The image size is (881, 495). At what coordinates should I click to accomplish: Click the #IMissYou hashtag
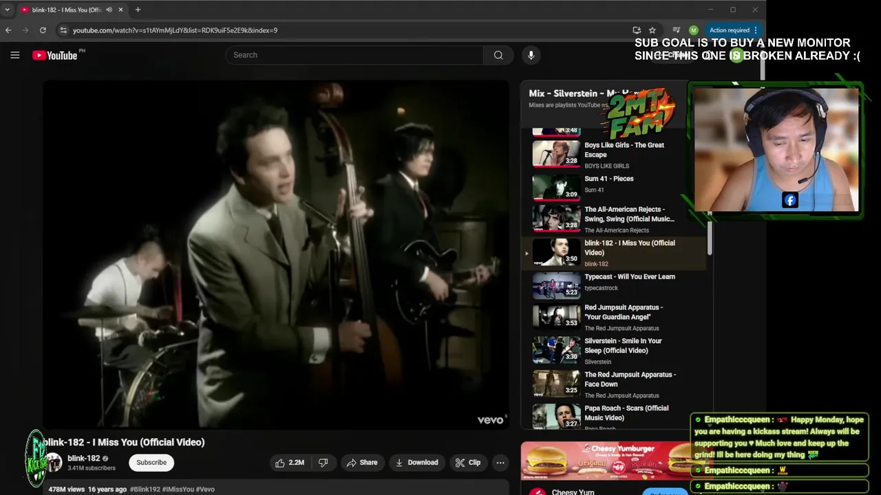point(178,489)
